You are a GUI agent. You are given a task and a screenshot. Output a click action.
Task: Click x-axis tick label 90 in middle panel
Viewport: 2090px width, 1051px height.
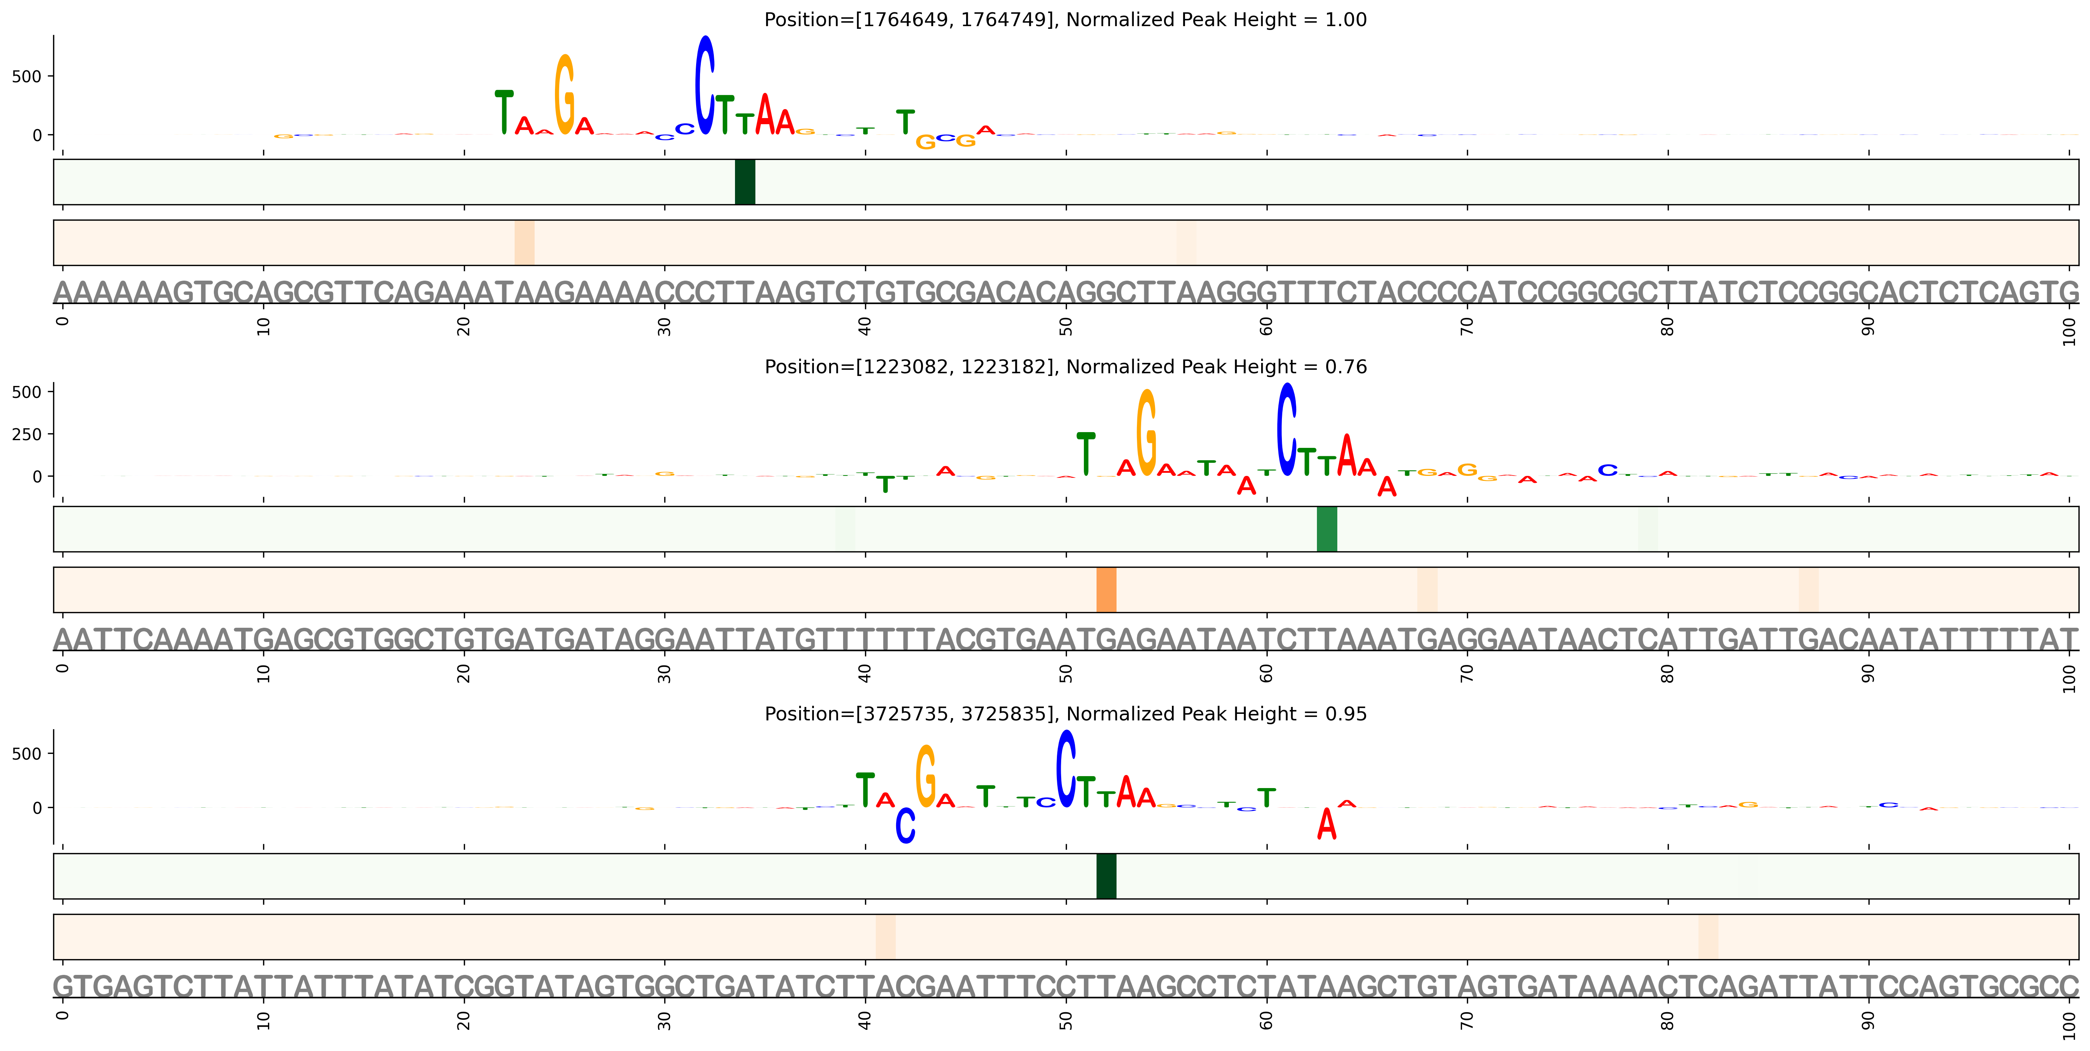point(1868,673)
